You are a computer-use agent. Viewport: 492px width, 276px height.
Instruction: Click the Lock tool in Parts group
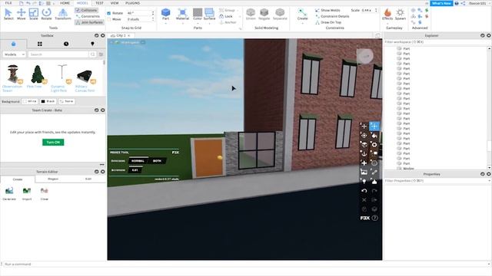(x=226, y=16)
